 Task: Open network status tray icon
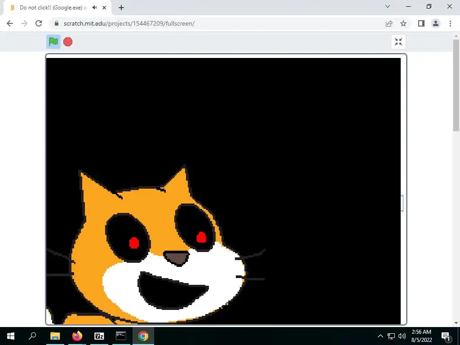click(x=391, y=336)
